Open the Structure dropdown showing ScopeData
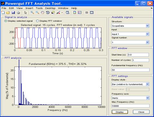Image resolution: width=154 pixels, height=117 pixels. click(130, 26)
